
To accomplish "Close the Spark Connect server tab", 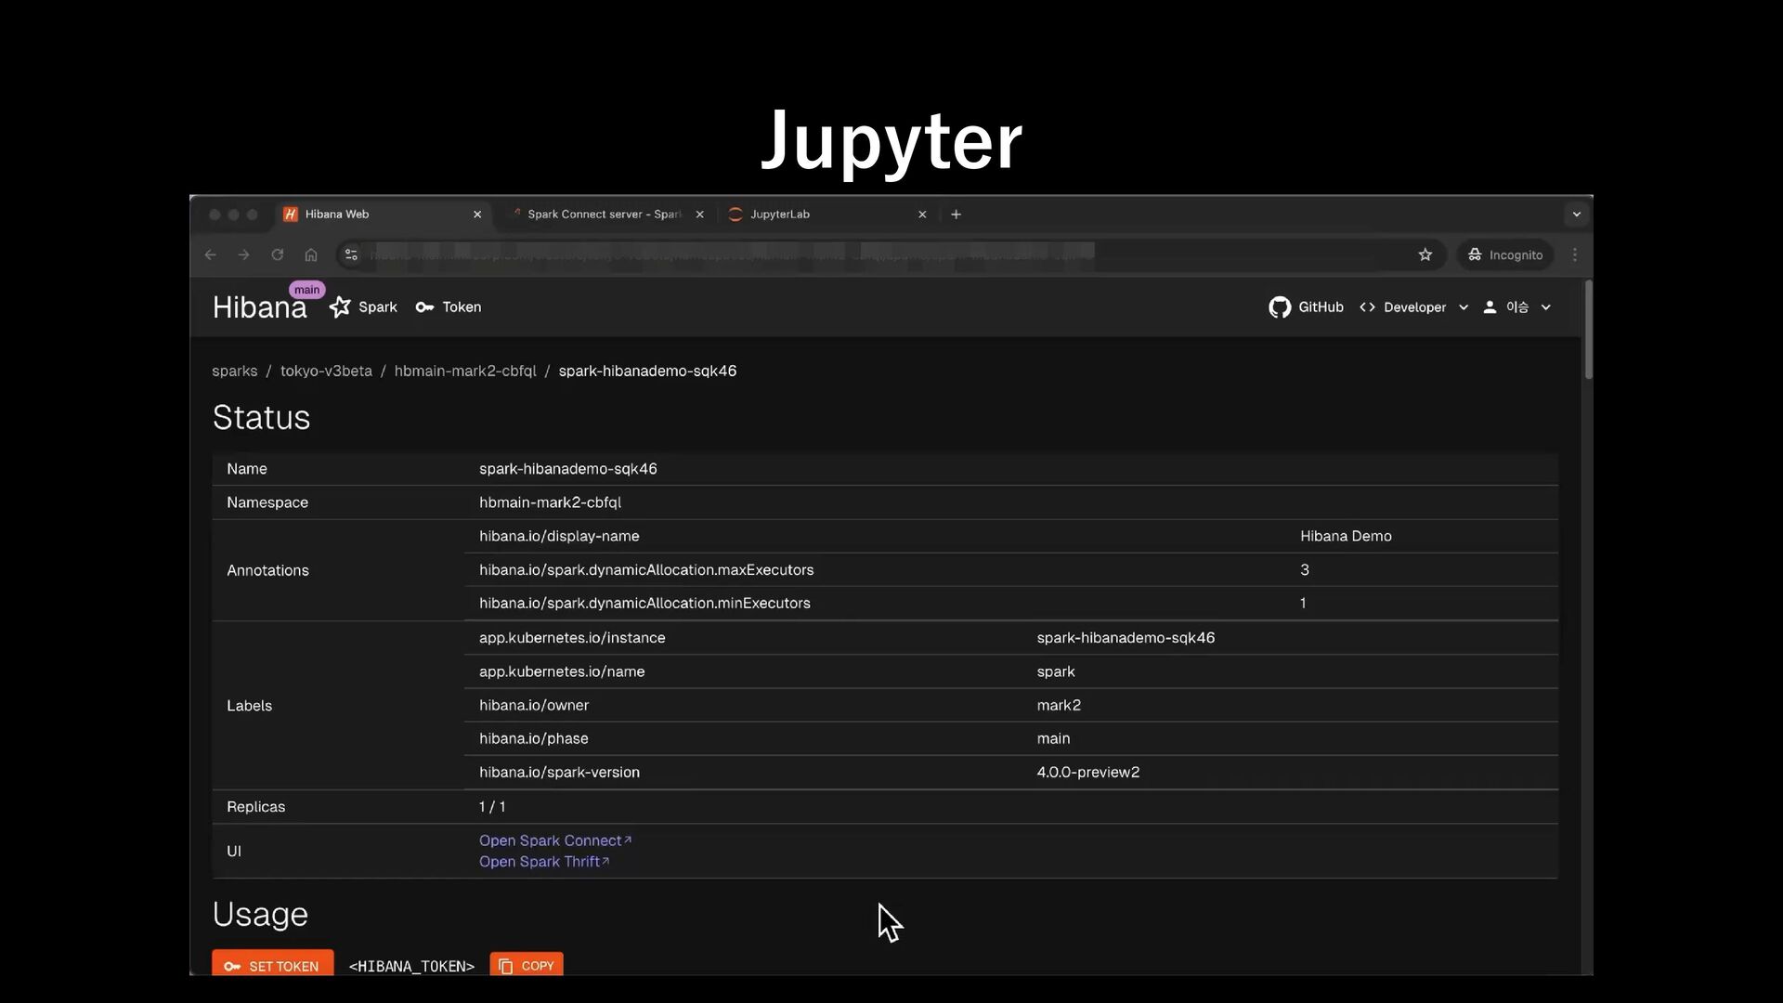I will 699,215.
